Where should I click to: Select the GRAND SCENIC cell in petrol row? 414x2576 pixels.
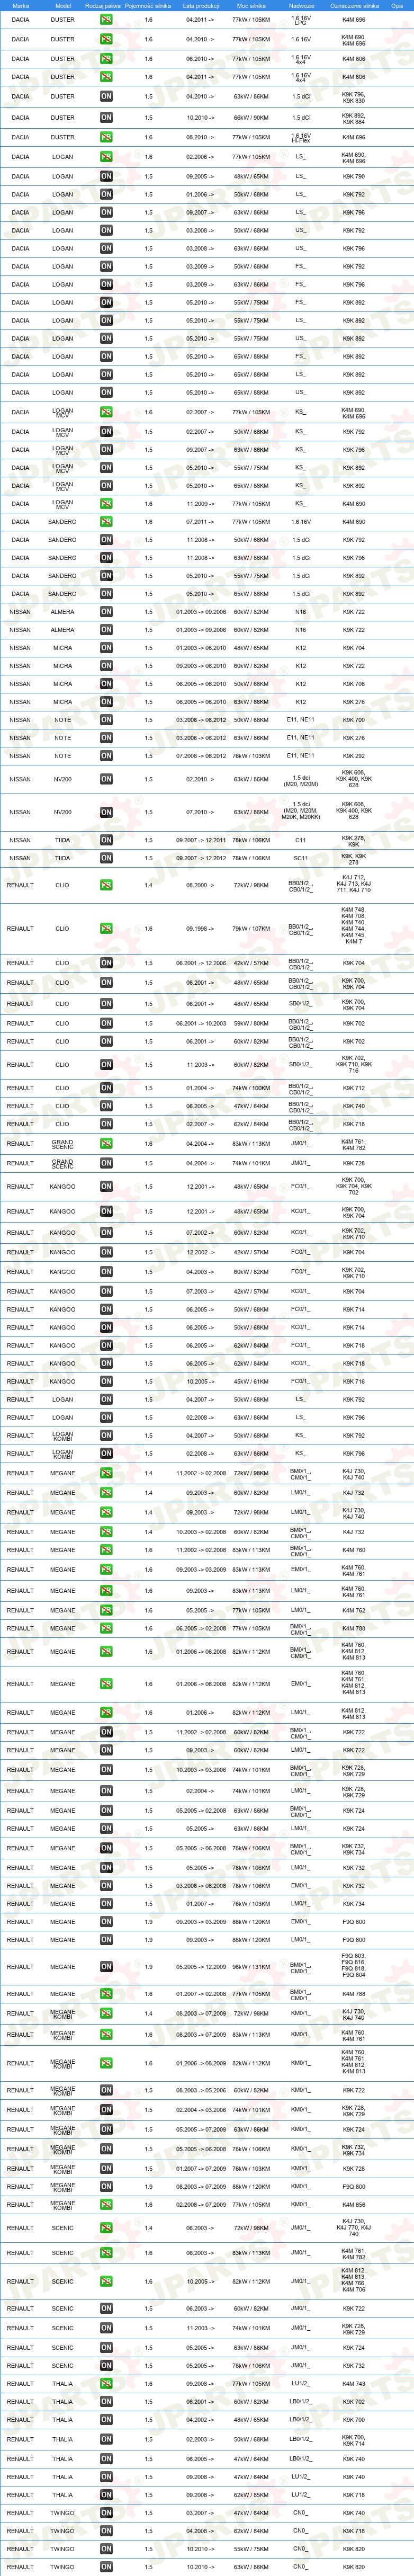pos(62,1143)
